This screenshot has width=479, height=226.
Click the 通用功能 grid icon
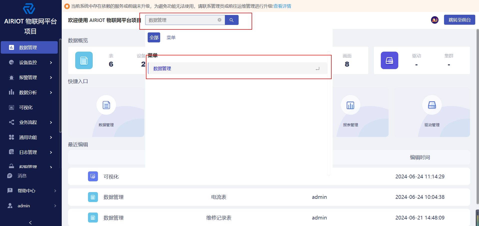coord(11,137)
